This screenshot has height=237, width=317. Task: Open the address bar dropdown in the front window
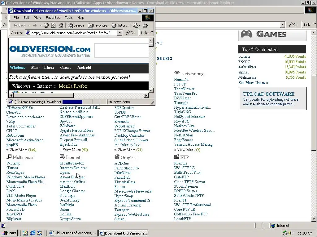(x=120, y=33)
